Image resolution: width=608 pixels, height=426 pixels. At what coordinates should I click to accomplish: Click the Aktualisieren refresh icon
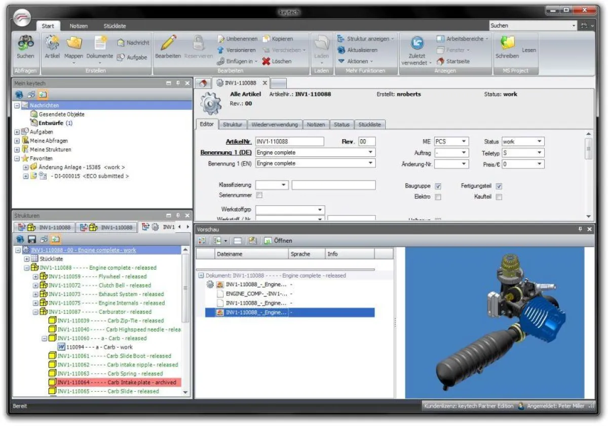tap(341, 50)
